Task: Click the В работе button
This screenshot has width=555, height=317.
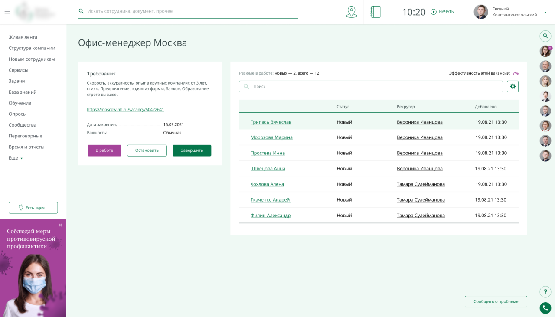Action: point(104,150)
